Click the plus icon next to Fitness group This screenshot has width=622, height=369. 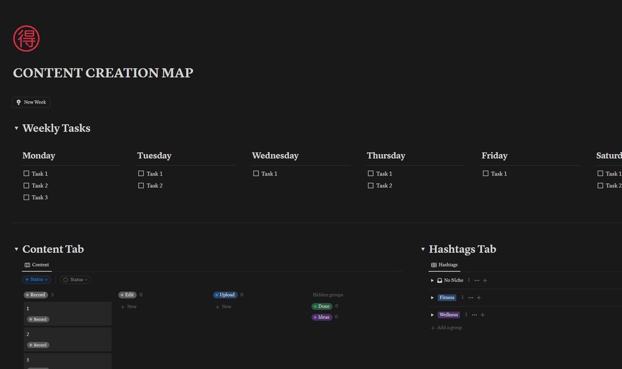(478, 297)
